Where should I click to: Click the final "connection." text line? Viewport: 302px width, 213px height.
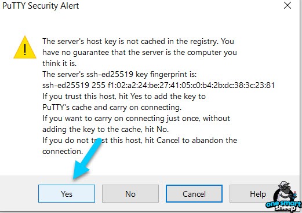pyautogui.click(x=63, y=151)
